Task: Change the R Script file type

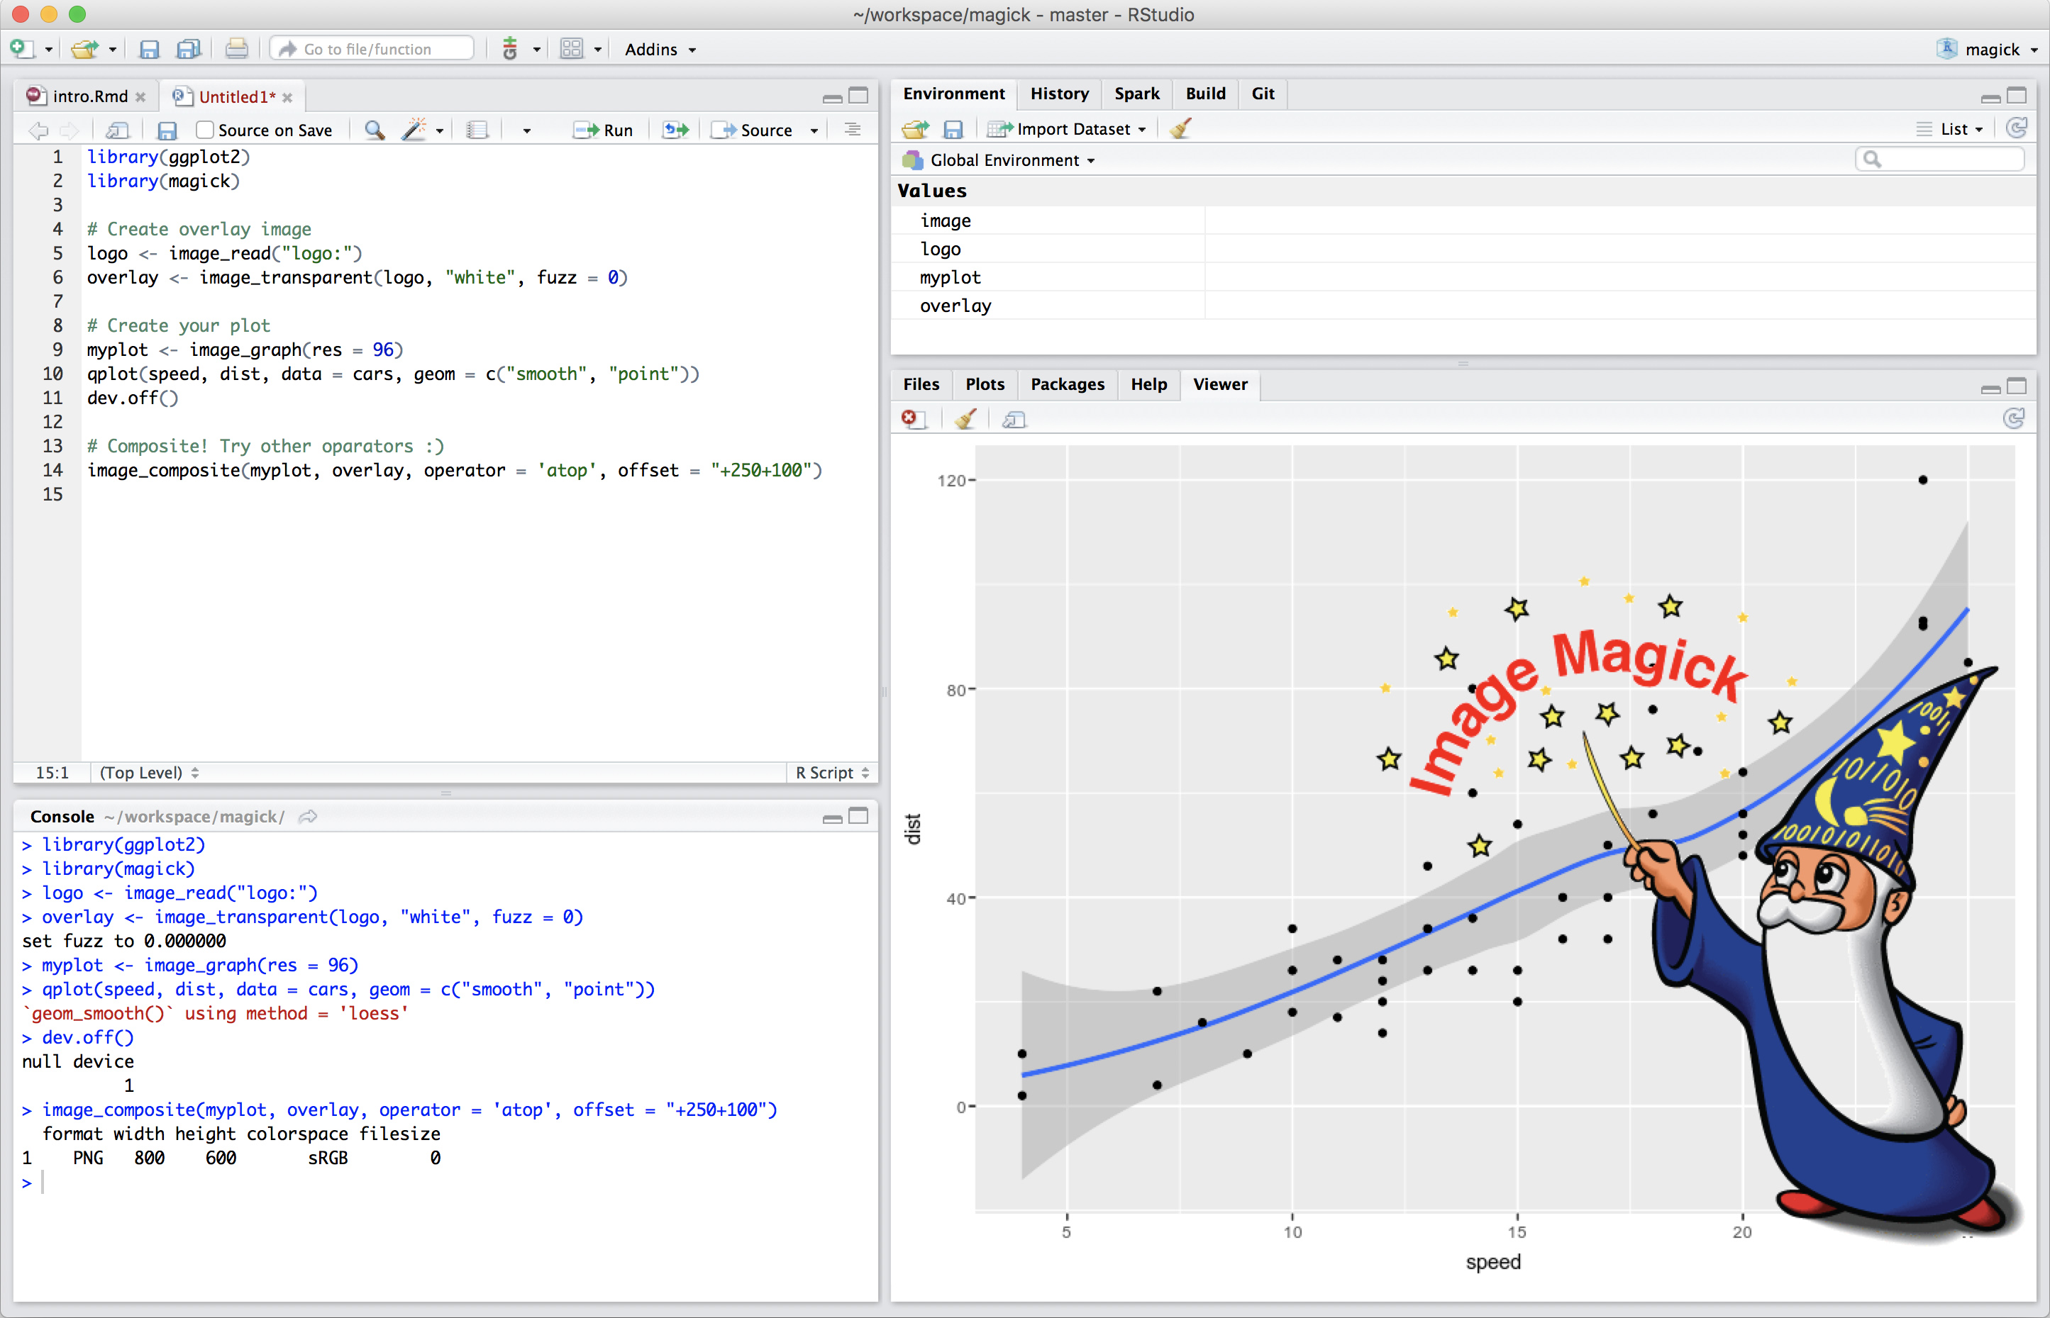Action: pos(832,772)
